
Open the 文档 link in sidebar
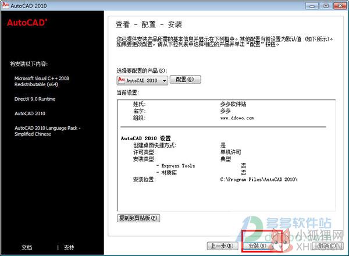pos(27,247)
